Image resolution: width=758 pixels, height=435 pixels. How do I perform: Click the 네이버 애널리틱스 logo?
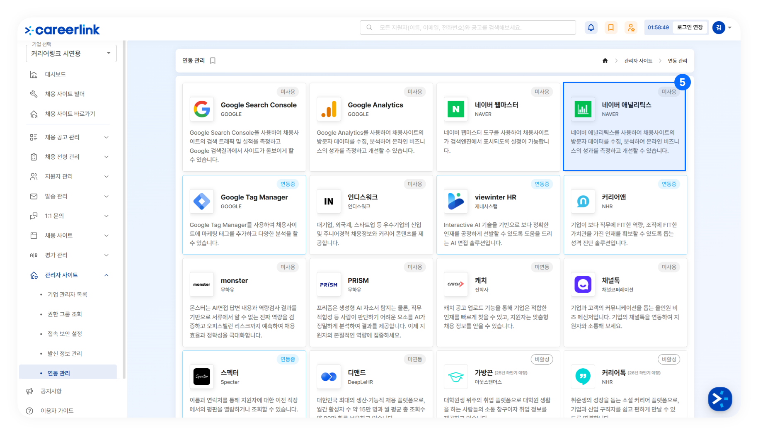(x=583, y=109)
